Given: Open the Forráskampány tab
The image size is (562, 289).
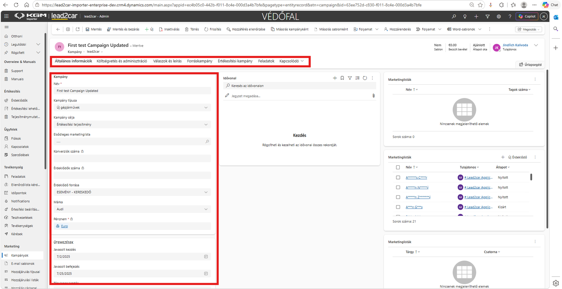Looking at the screenshot, I should (x=200, y=61).
